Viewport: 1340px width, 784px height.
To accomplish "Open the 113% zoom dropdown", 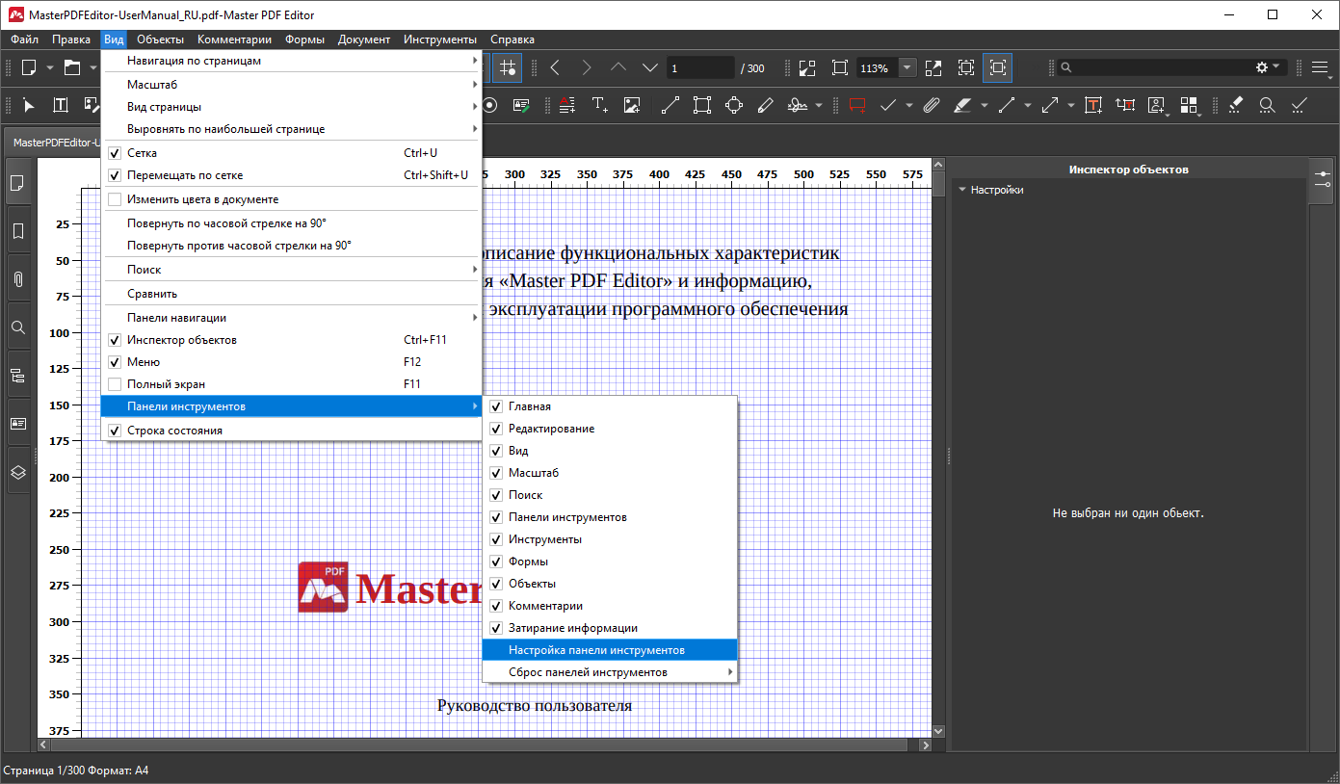I will pos(907,68).
